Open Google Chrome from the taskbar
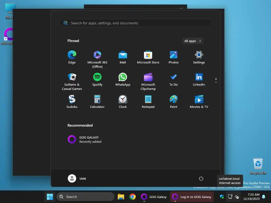271x203 pixels. tap(133, 197)
